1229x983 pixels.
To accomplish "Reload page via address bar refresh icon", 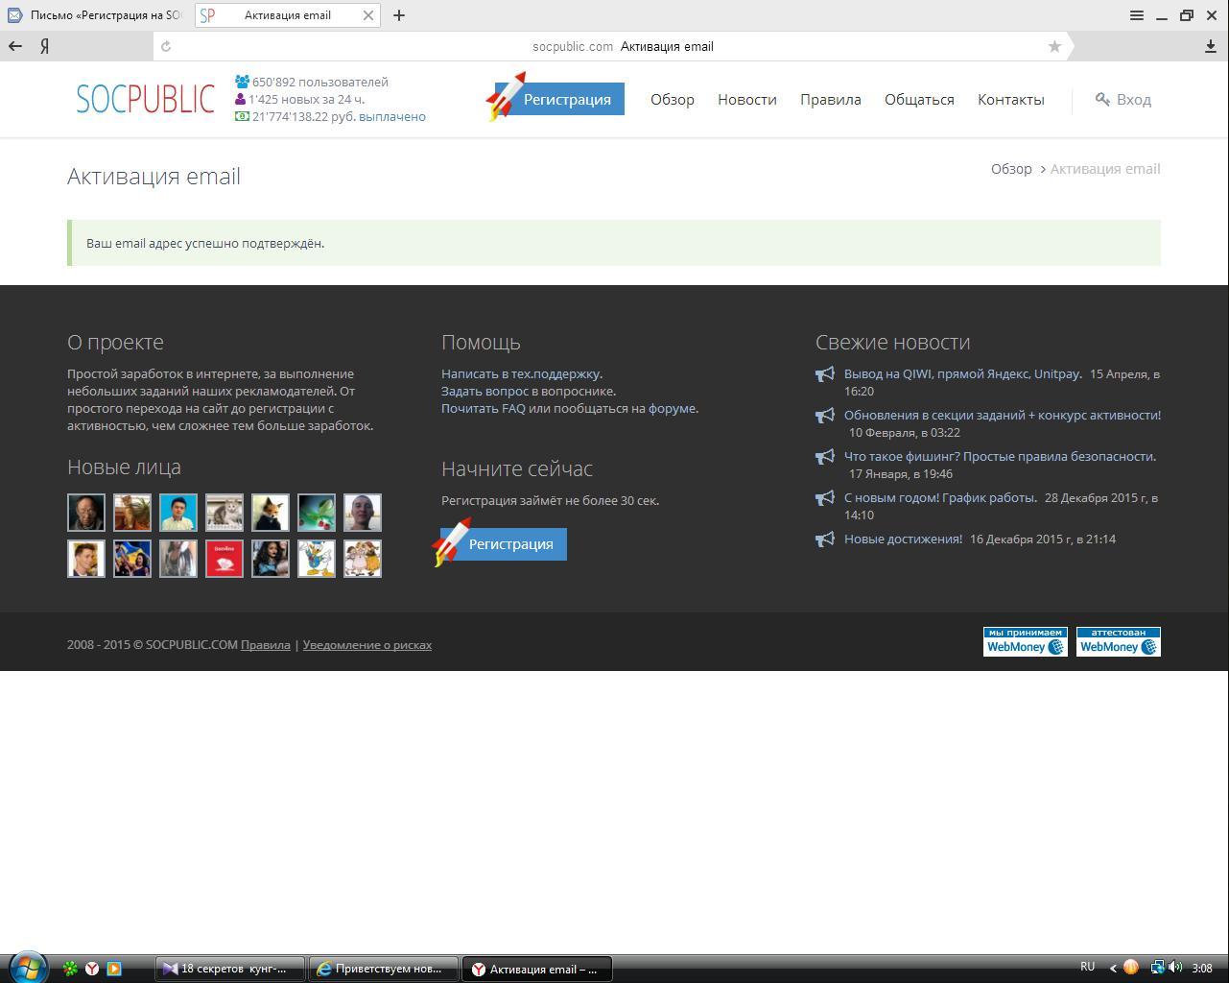I will 166,46.
